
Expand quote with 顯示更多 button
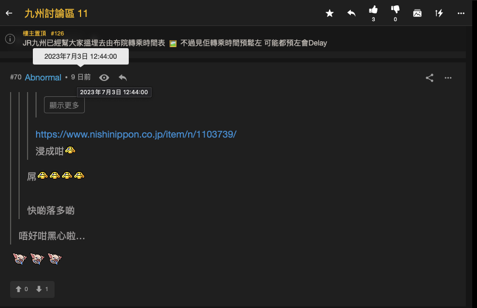click(64, 105)
